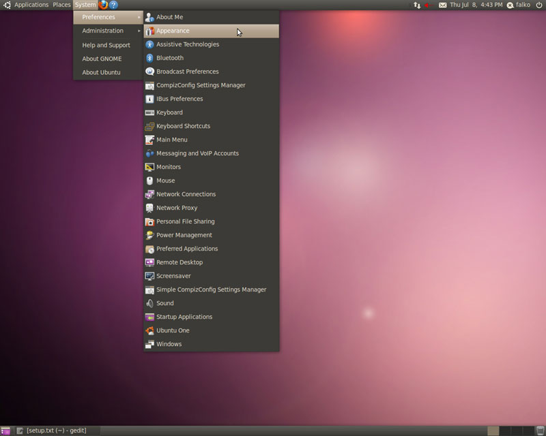Switch to the second workspace in switcher
The height and width of the screenshot is (436, 546).
[x=505, y=431]
